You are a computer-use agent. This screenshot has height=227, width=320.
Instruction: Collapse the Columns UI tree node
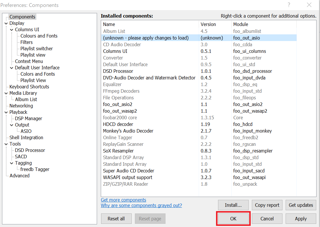(x=12, y=30)
